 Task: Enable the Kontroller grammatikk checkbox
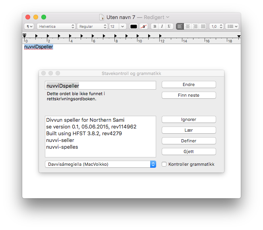[x=164, y=164]
